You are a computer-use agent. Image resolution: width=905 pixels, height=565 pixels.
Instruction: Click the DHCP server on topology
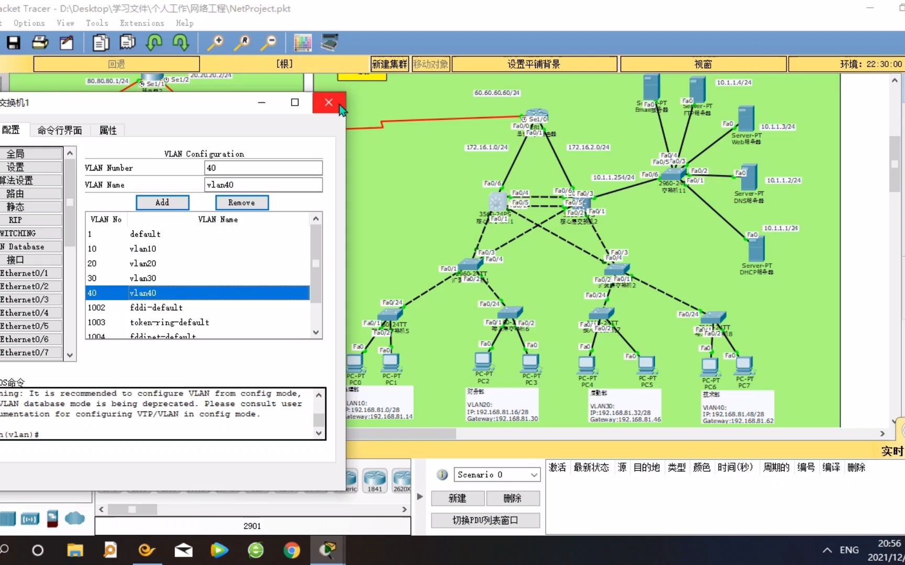[756, 250]
